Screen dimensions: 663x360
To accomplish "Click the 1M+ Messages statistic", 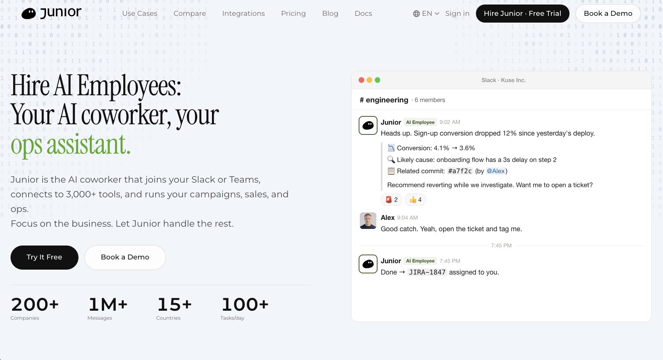I will coord(108,309).
